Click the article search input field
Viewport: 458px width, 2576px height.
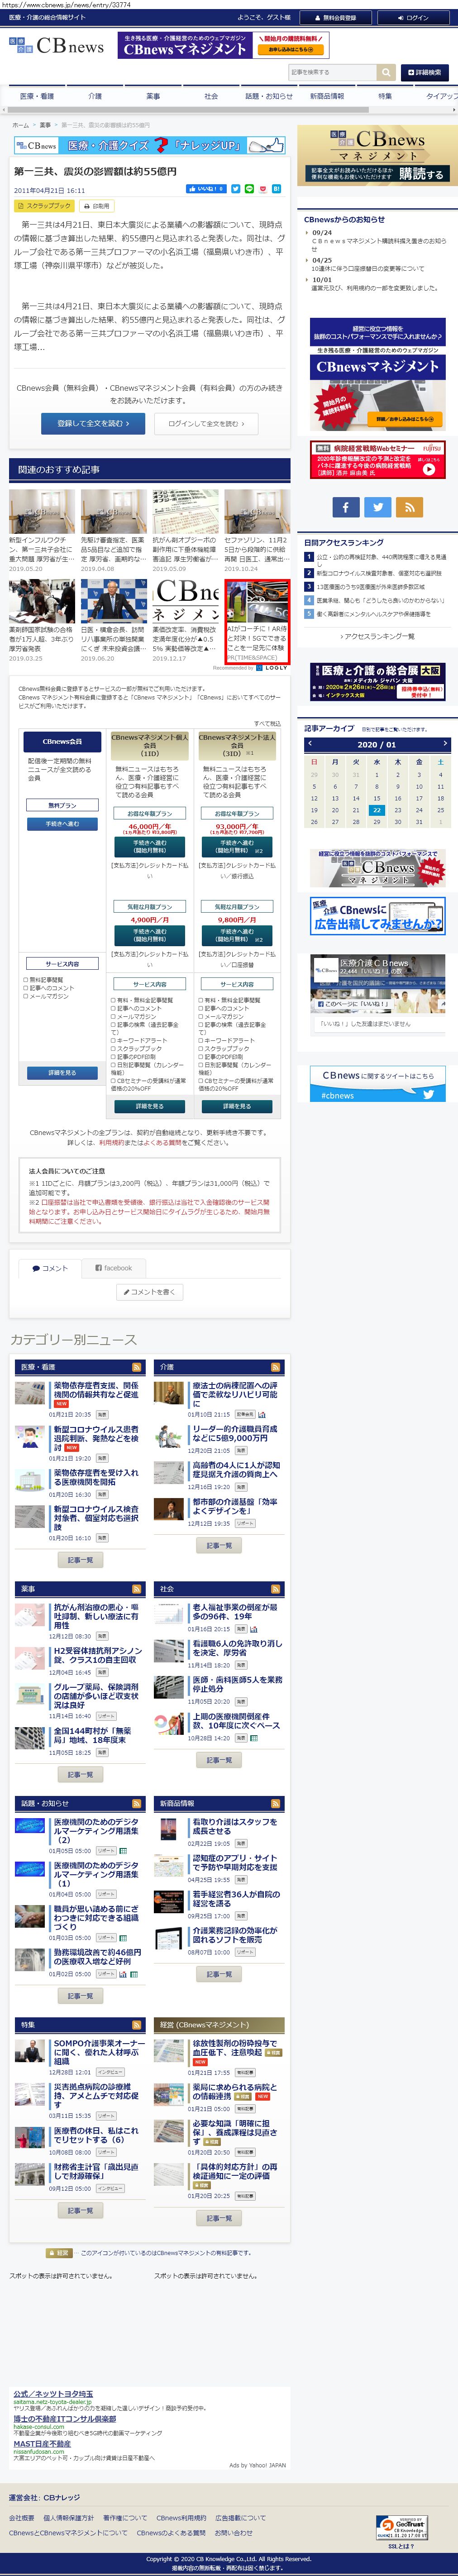[332, 72]
